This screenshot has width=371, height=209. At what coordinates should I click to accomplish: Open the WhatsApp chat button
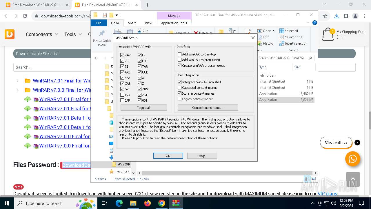(x=353, y=159)
